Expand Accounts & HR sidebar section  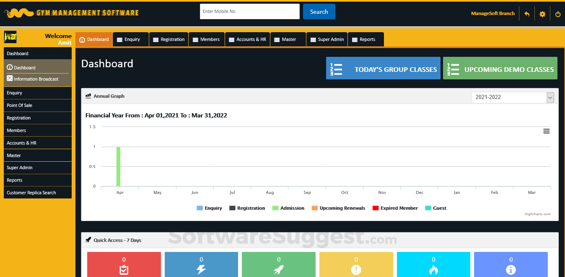point(38,143)
